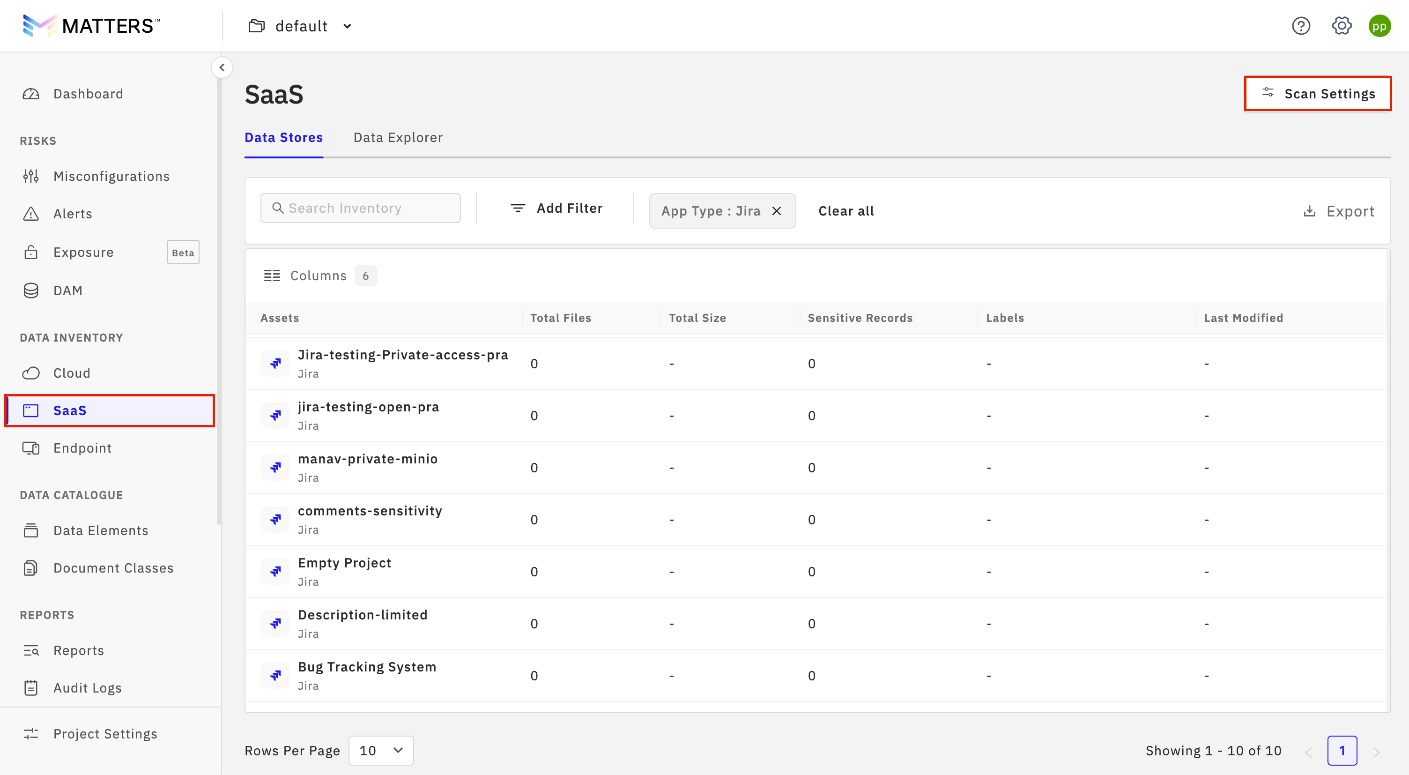1409x775 pixels.
Task: Click Clear all filters
Action: (845, 211)
